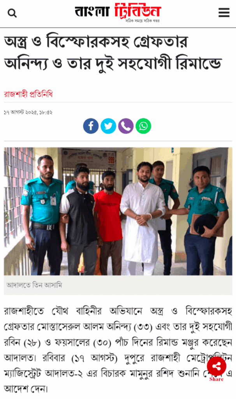Screen dimensions: 236x399
Task: Share article via WhatsApp icon
Action: pos(143,126)
